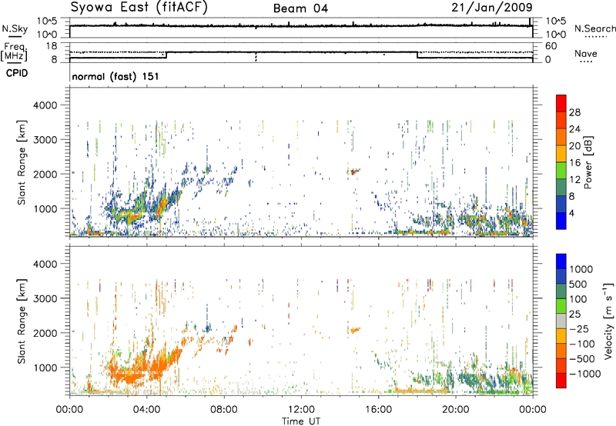Image resolution: width=616 pixels, height=426 pixels.
Task: Click the 'Time UT' axis title
Action: [301, 421]
